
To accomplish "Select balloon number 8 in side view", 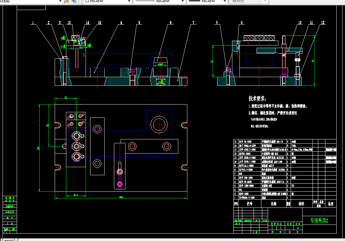I will click(217, 23).
